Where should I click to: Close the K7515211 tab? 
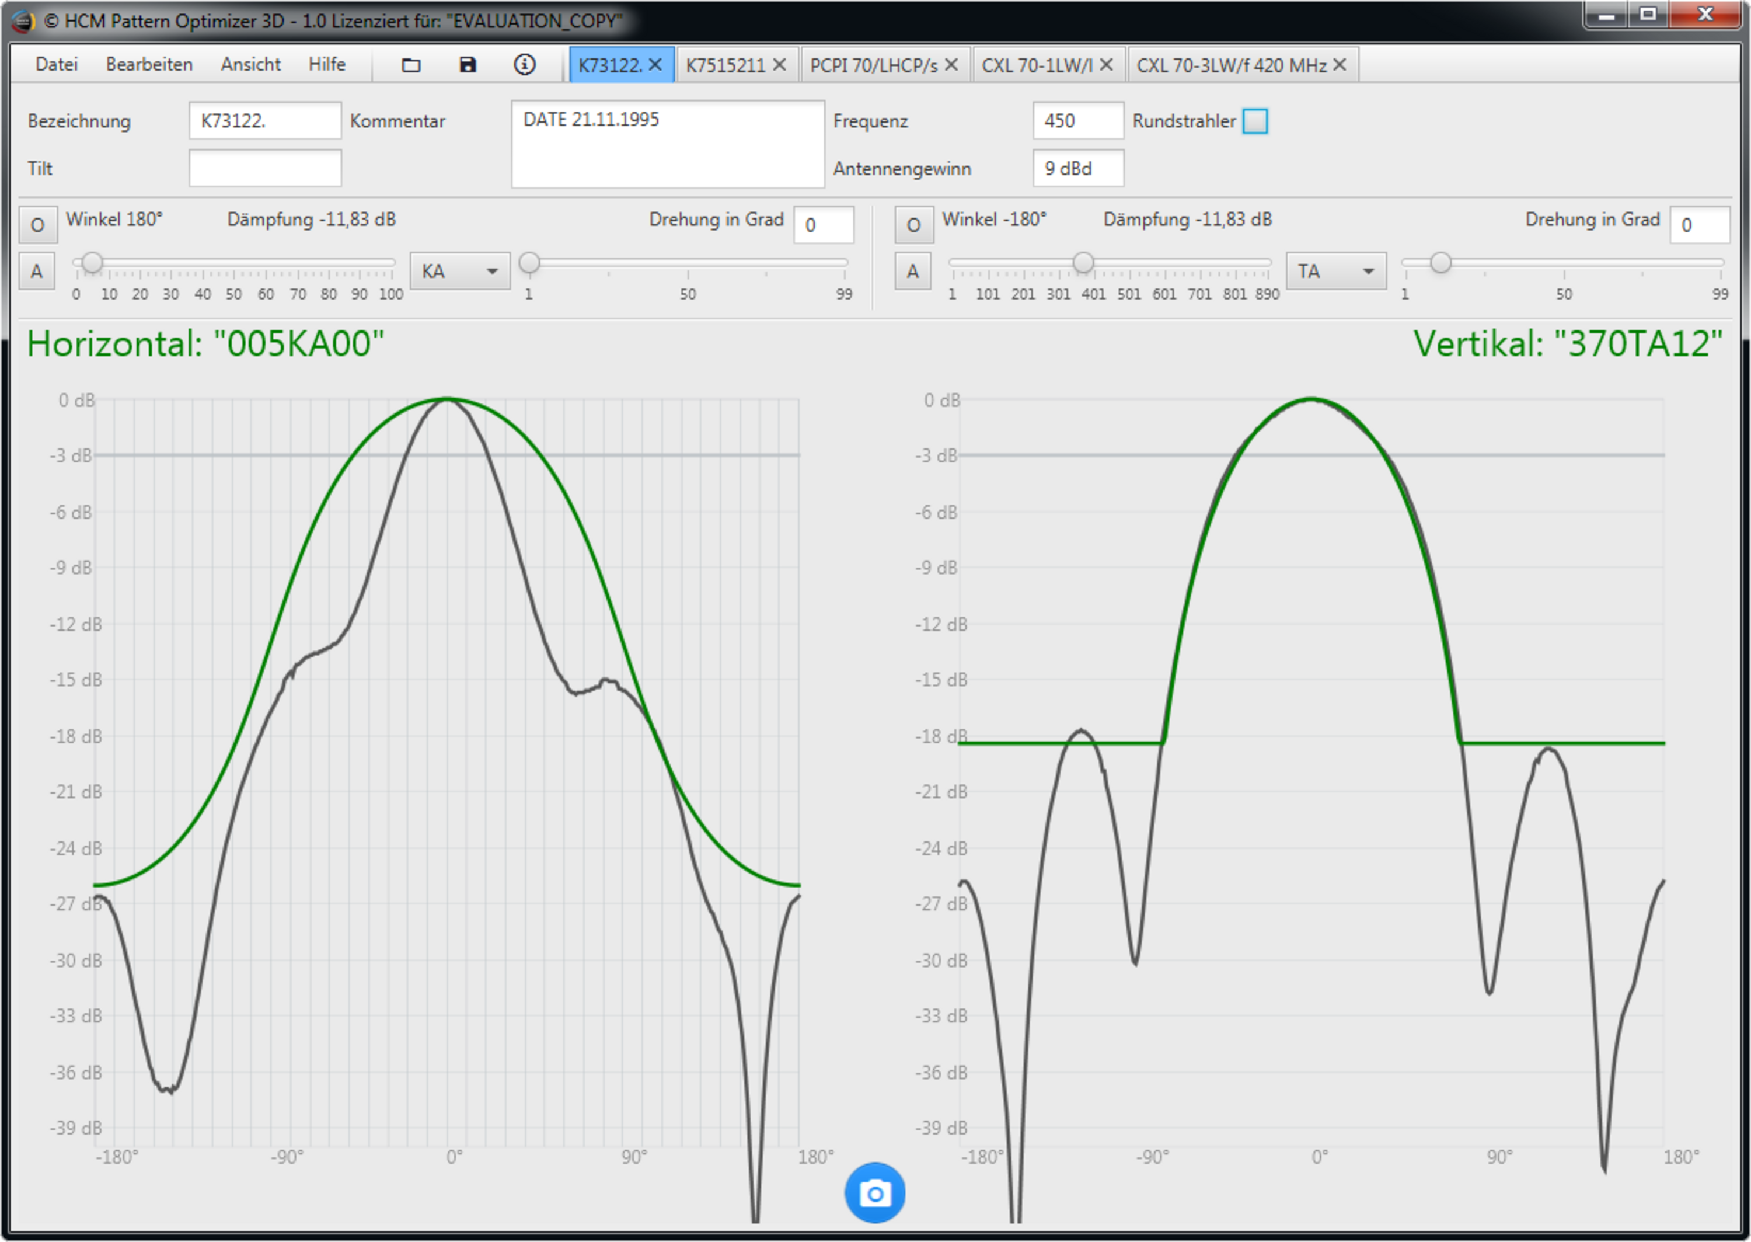779,65
